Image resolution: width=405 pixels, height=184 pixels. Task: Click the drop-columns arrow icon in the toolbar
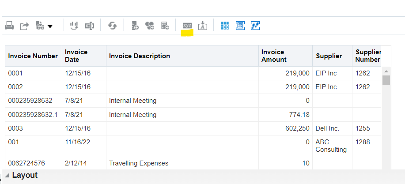click(x=74, y=26)
